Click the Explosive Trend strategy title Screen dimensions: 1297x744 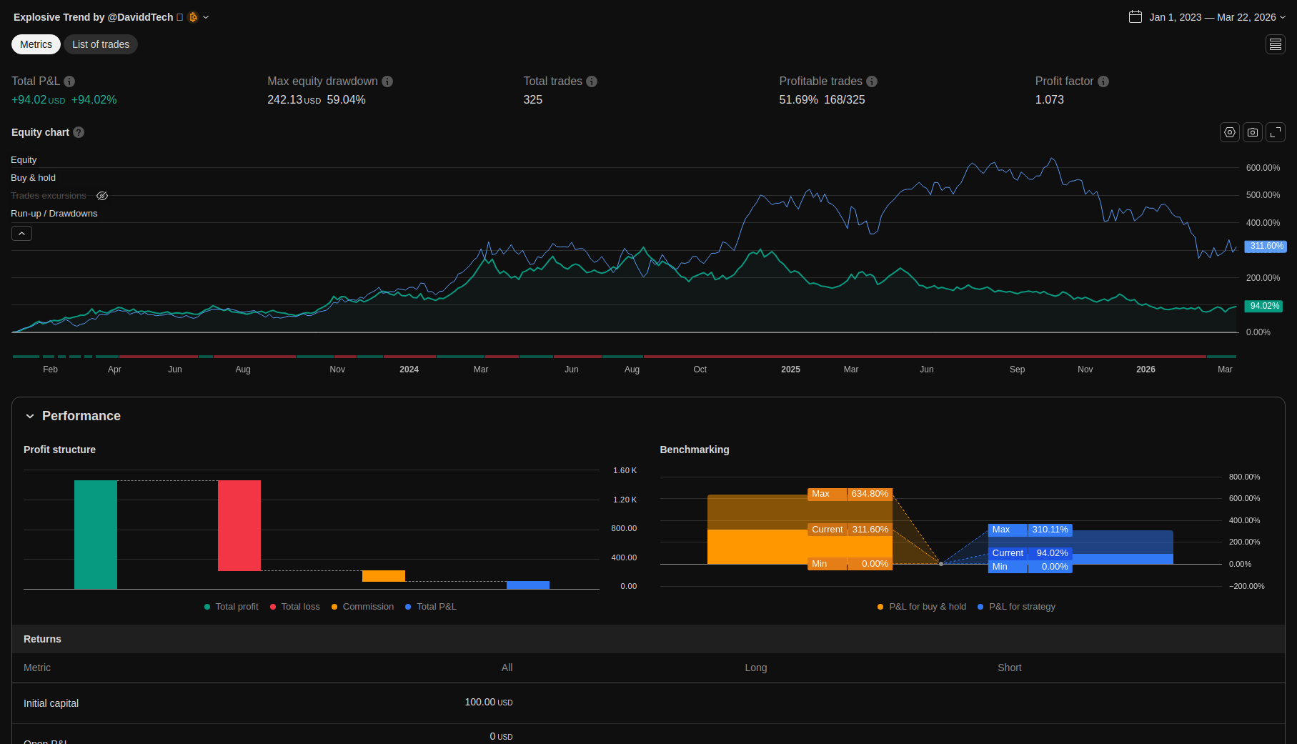tap(93, 17)
